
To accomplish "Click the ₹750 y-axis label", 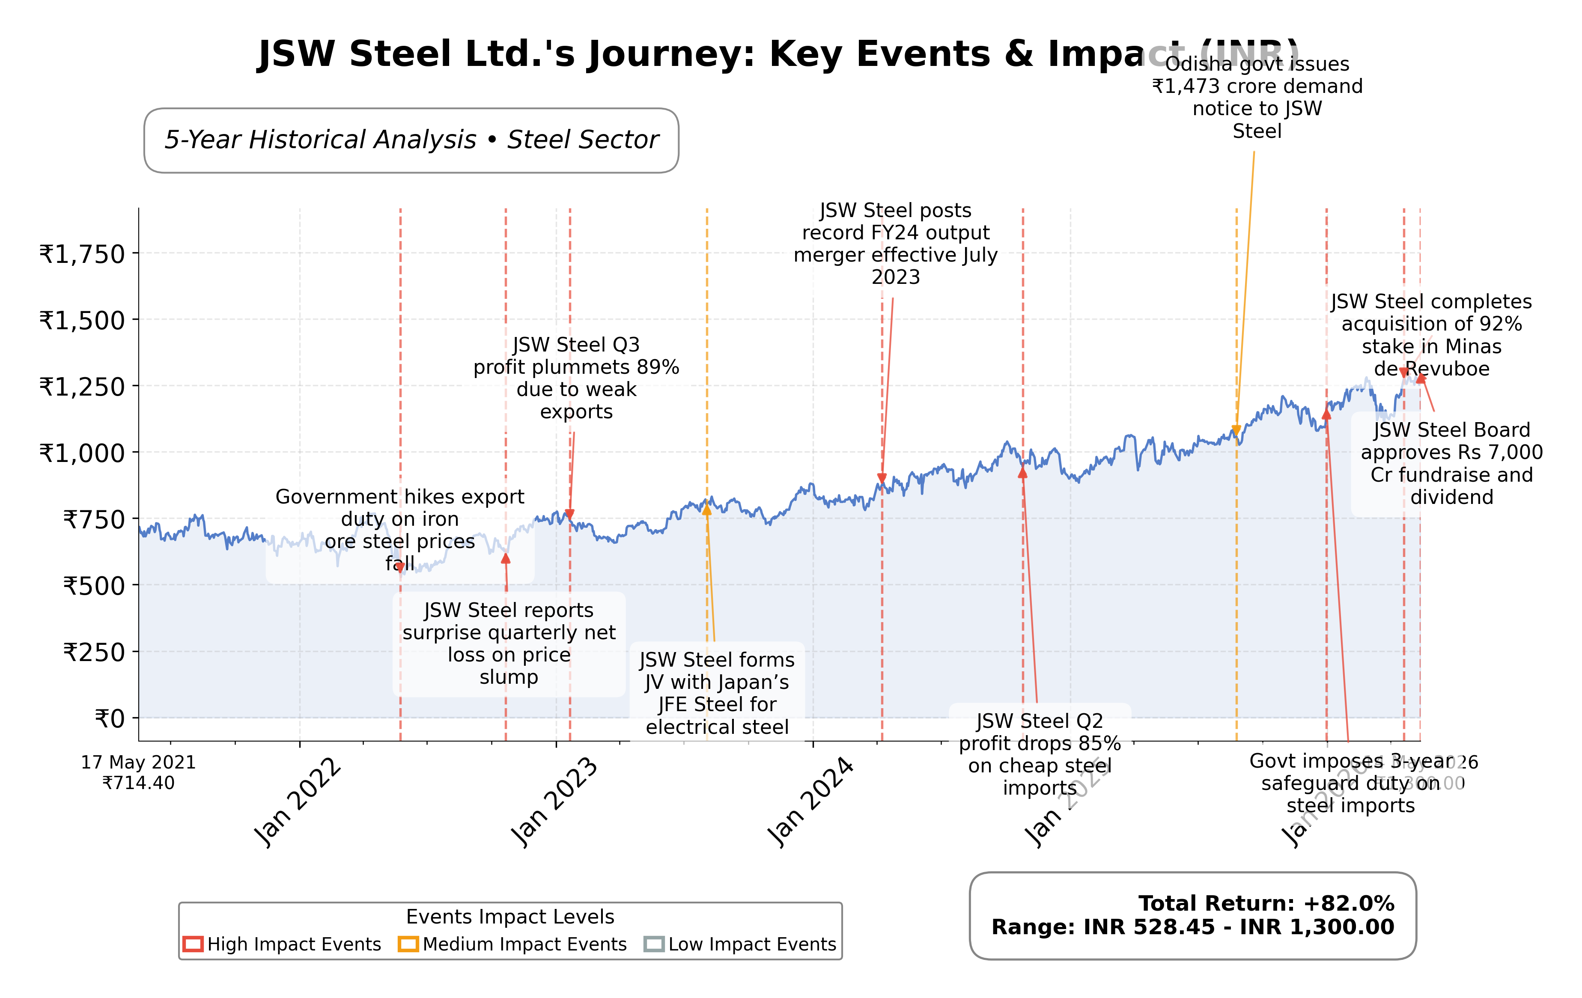I will (93, 519).
